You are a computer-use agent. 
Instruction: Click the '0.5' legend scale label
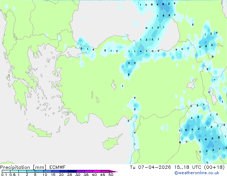[13, 175]
